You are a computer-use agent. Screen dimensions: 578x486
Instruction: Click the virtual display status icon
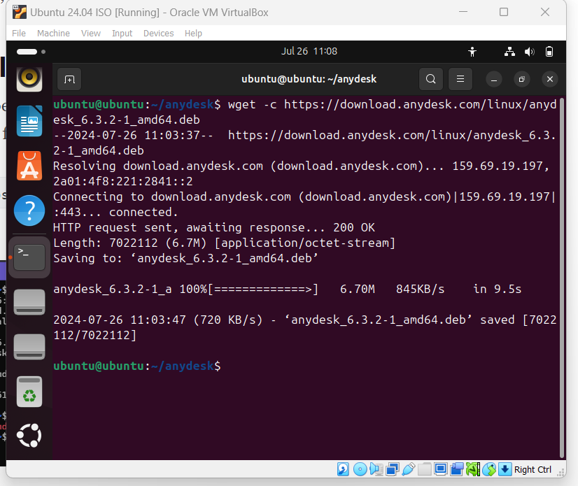(x=439, y=469)
